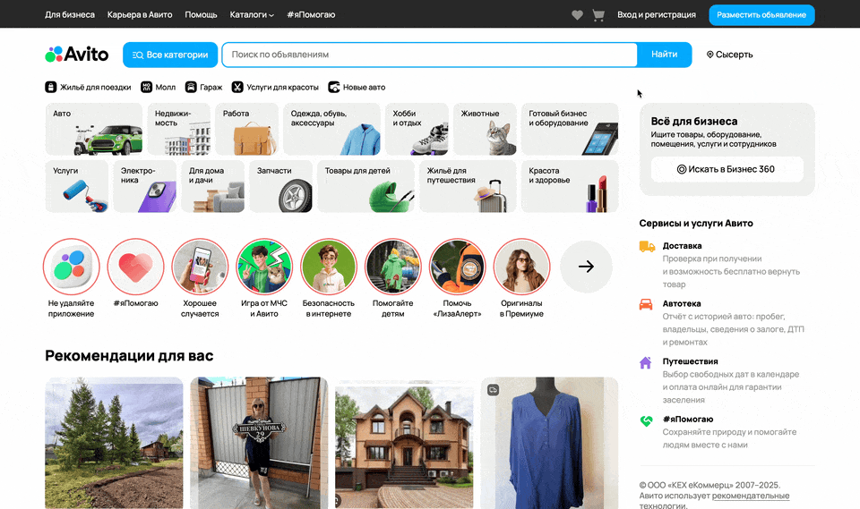
Task: Open the Гараж shortcut
Action: click(x=204, y=87)
